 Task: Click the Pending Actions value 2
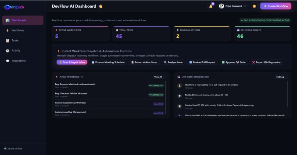pyautogui.click(x=178, y=36)
